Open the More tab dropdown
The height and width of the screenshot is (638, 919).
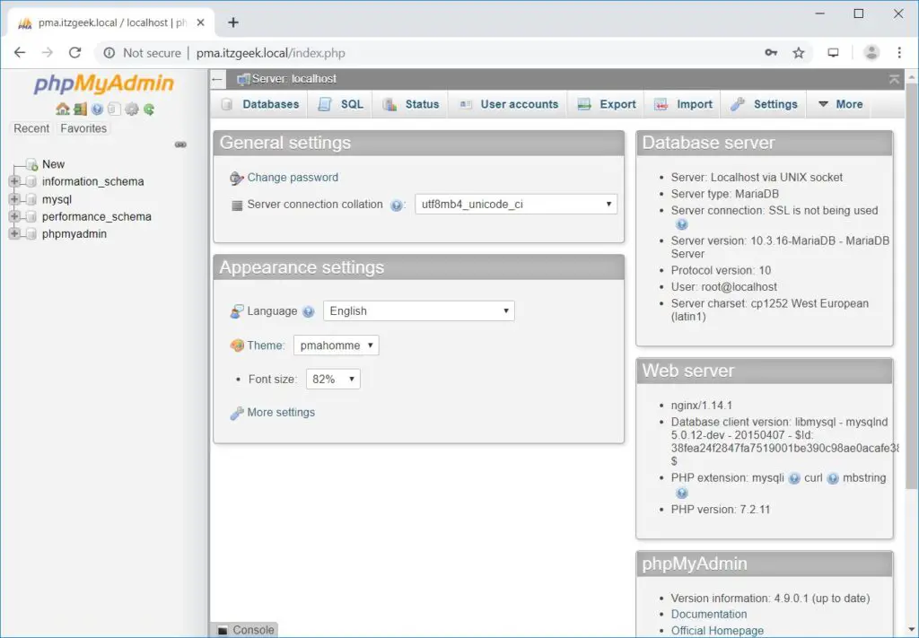coord(840,104)
